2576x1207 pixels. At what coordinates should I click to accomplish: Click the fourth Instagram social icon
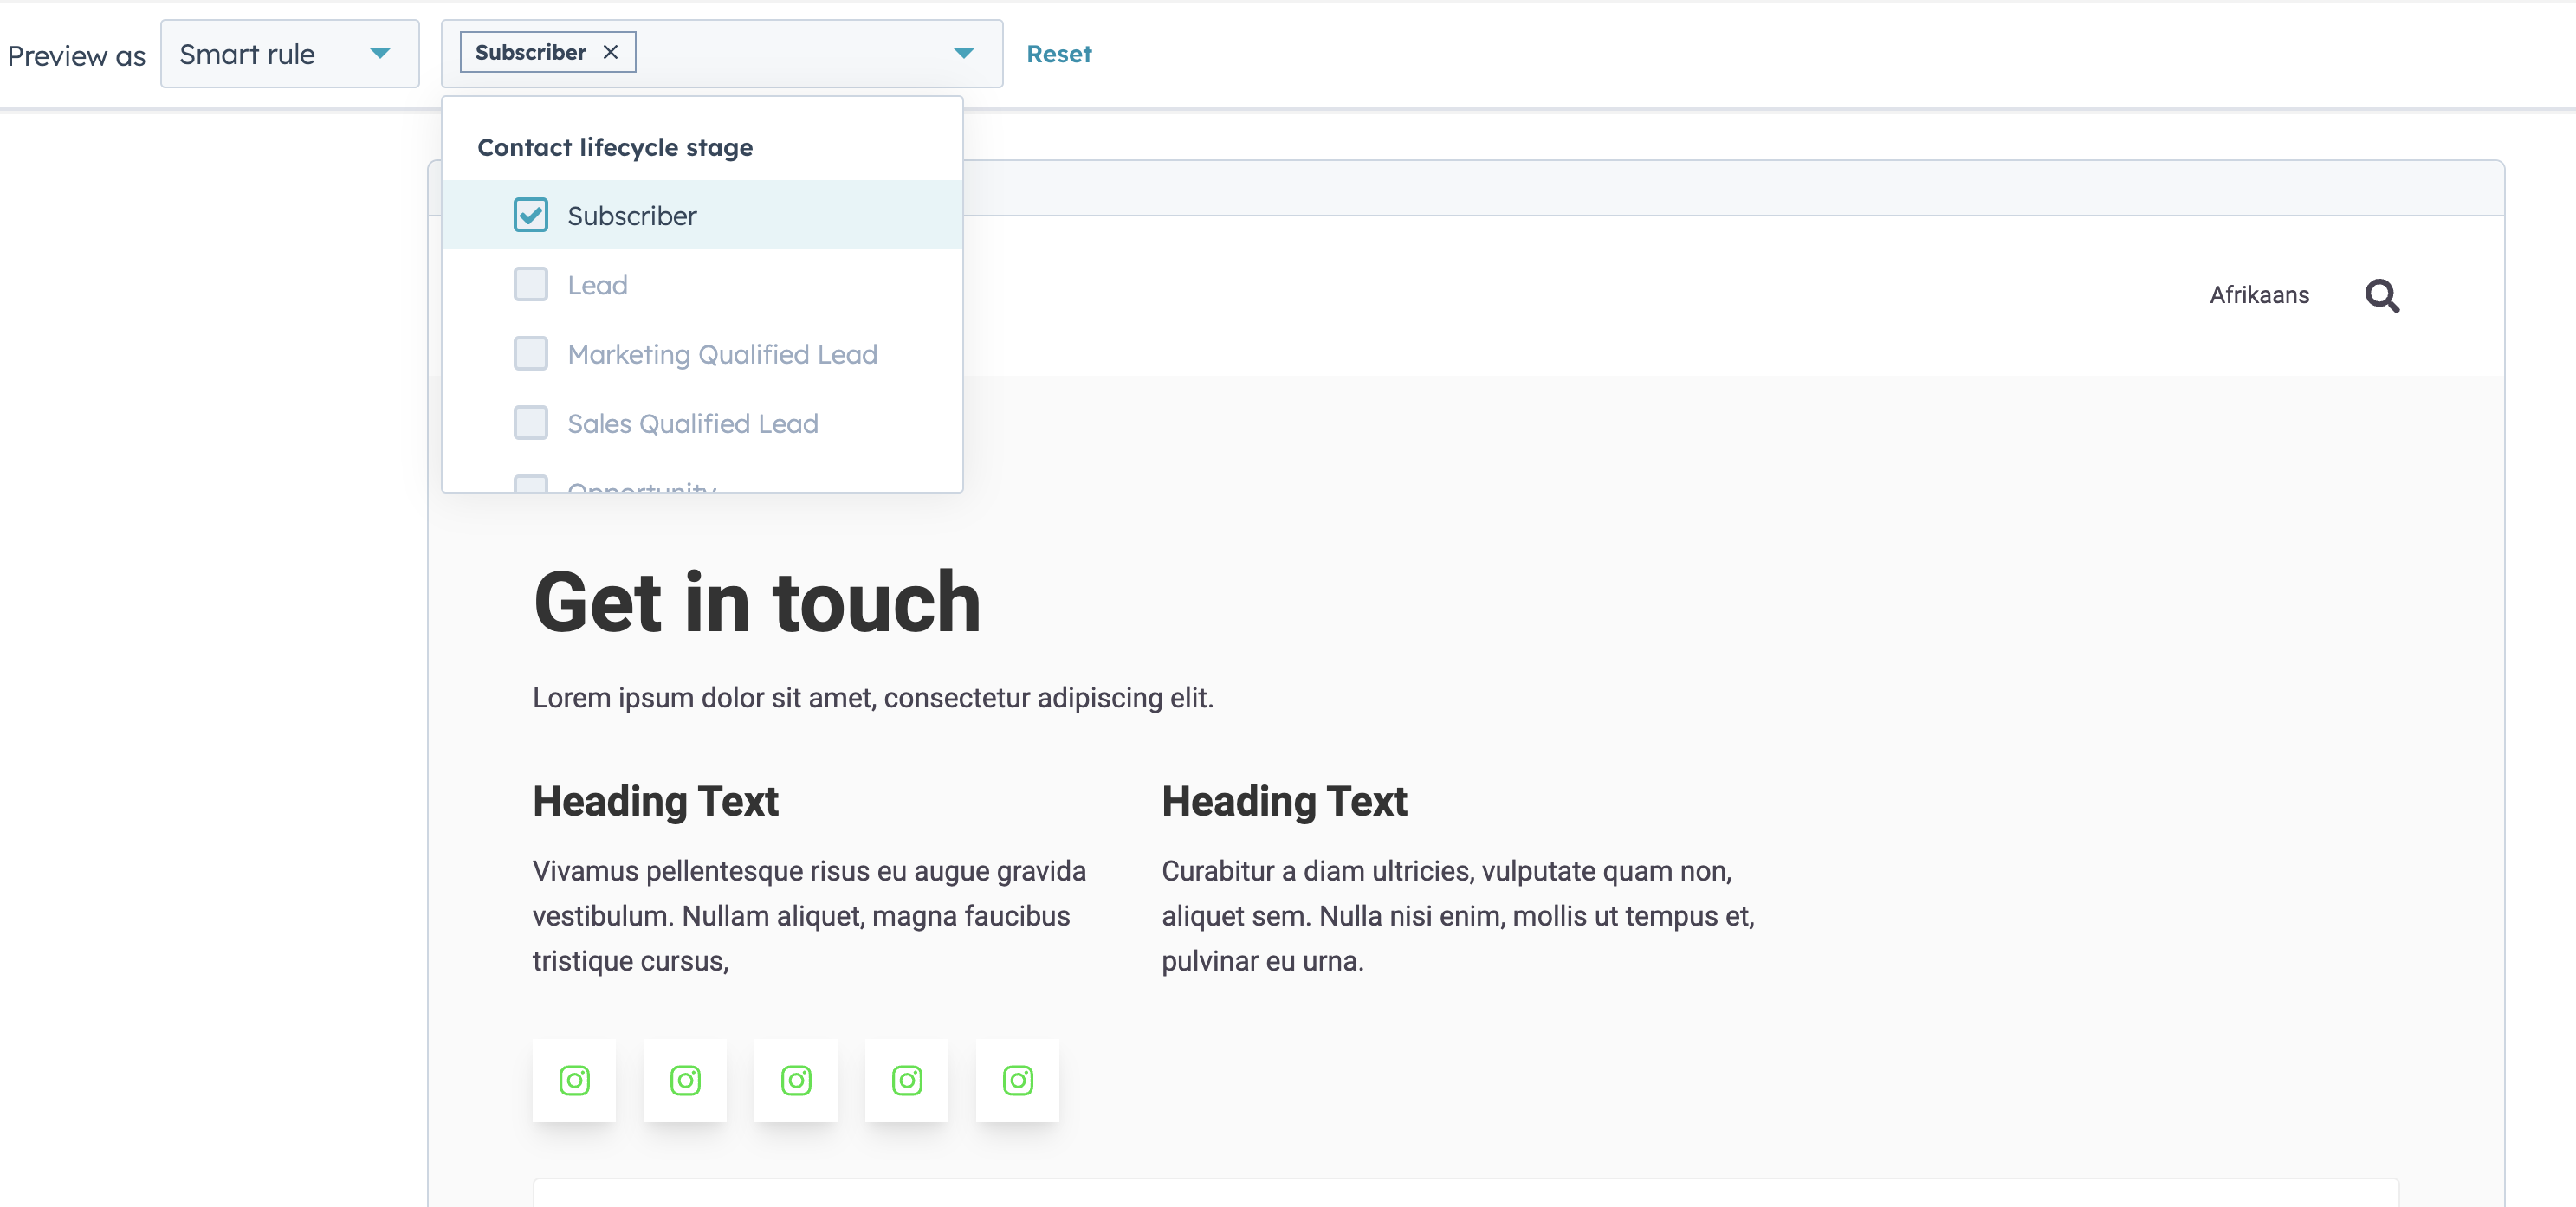click(x=906, y=1080)
